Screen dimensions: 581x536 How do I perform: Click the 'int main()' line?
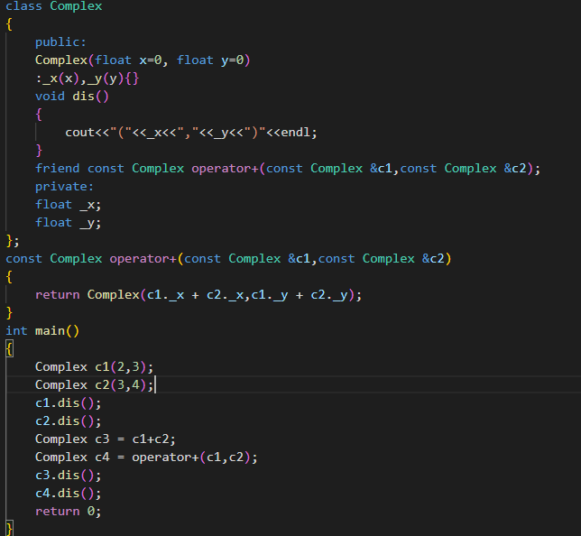[x=42, y=331]
